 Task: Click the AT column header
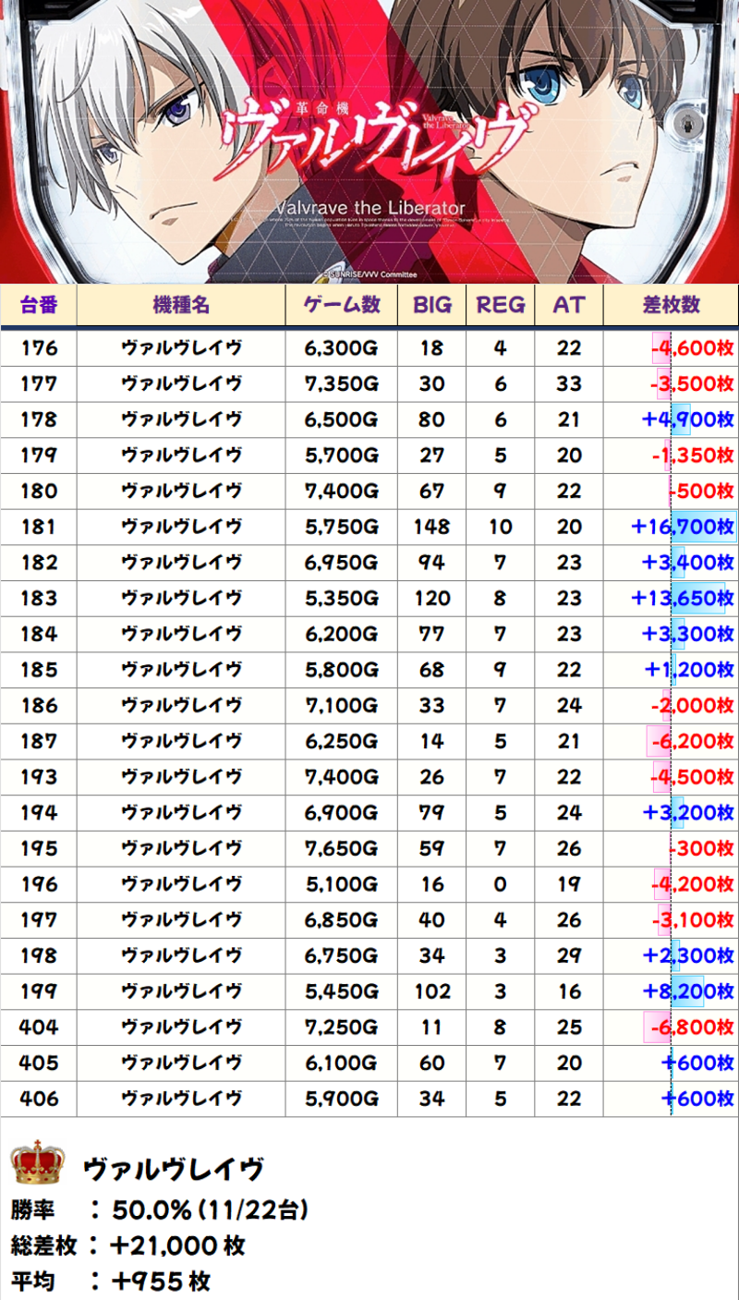[569, 305]
